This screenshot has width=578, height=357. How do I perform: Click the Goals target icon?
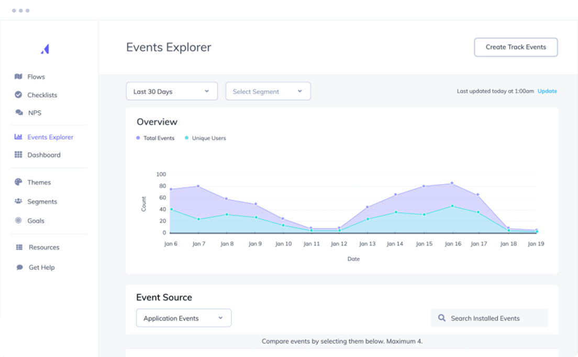17,220
